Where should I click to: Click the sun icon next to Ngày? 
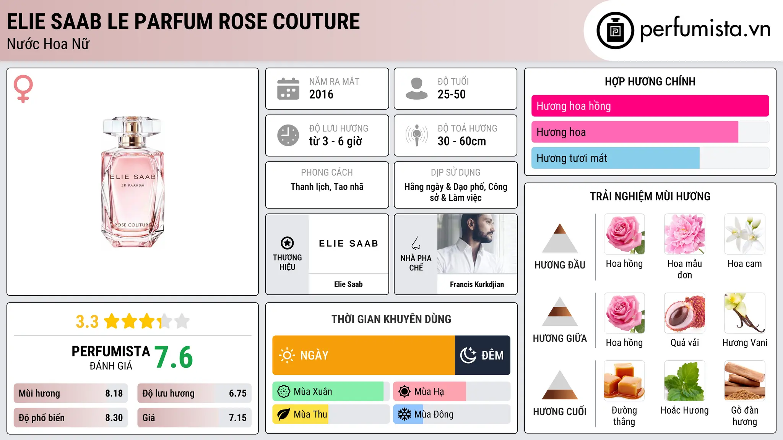pos(287,355)
